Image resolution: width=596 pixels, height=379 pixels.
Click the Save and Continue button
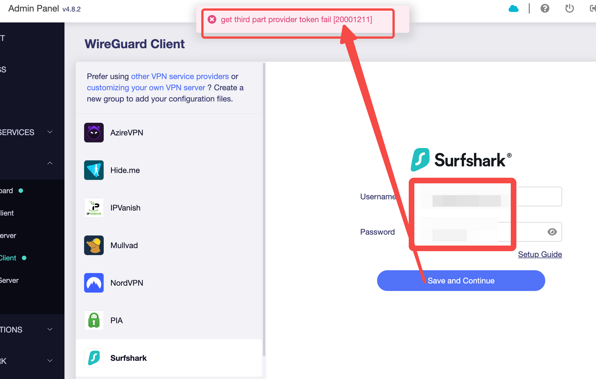tap(461, 281)
